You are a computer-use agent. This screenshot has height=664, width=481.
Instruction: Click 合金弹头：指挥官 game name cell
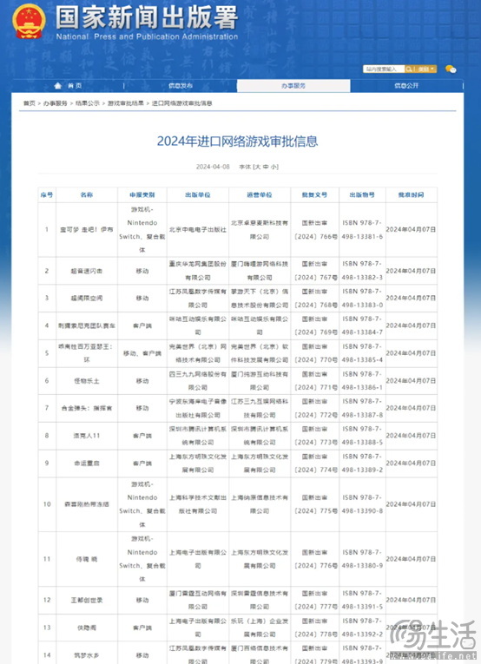pos(86,408)
